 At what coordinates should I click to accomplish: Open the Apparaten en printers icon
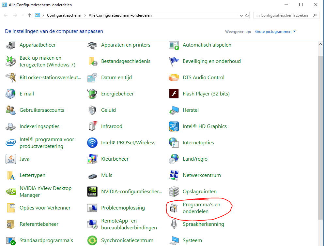point(92,45)
